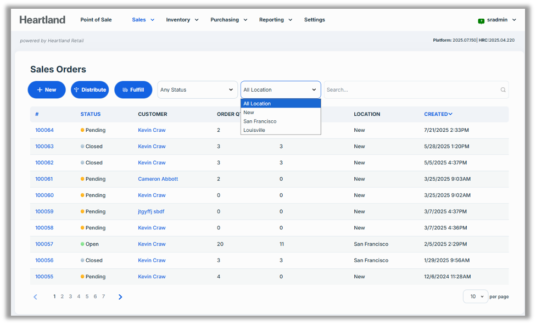Choose Louisville in the location dropdown

[x=254, y=130]
